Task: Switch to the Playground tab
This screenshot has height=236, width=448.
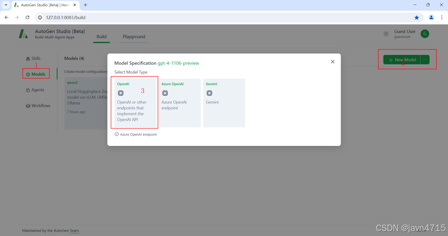Action: point(134,37)
